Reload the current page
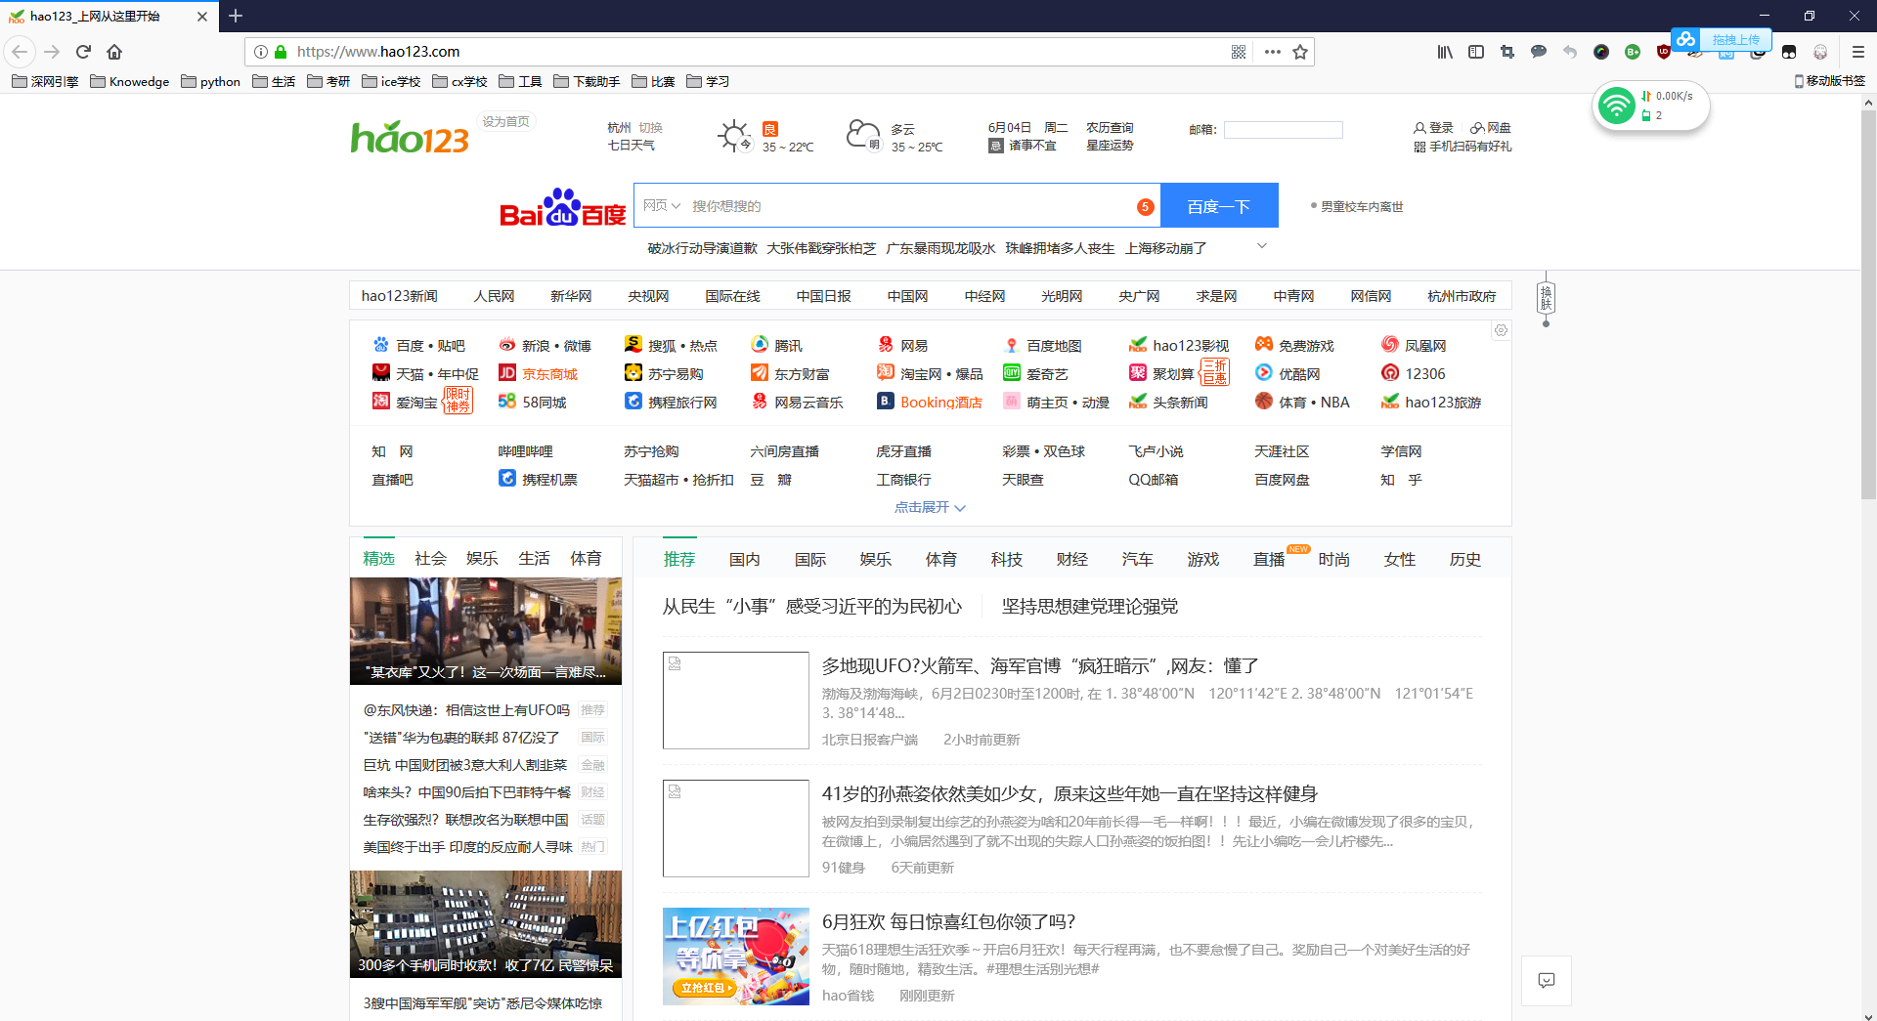Viewport: 1877px width, 1021px height. coord(84,52)
